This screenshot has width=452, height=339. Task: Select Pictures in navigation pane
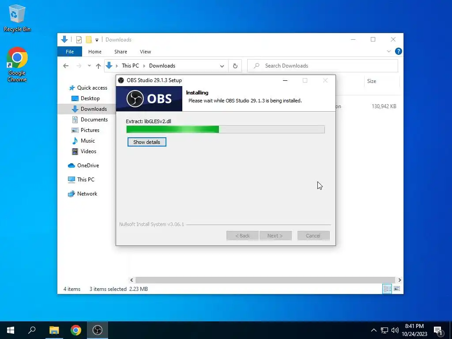point(85,130)
